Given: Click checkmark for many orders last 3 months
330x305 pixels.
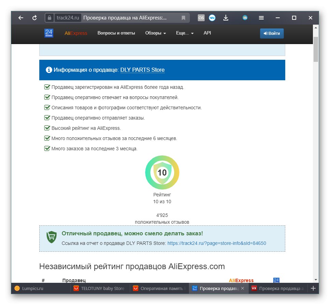Looking at the screenshot, I should (47, 149).
